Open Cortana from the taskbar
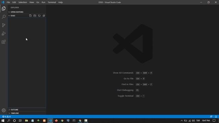Image resolution: width=219 pixels, height=123 pixels. (x=14, y=121)
